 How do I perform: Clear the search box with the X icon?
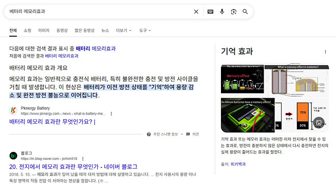[196, 12]
